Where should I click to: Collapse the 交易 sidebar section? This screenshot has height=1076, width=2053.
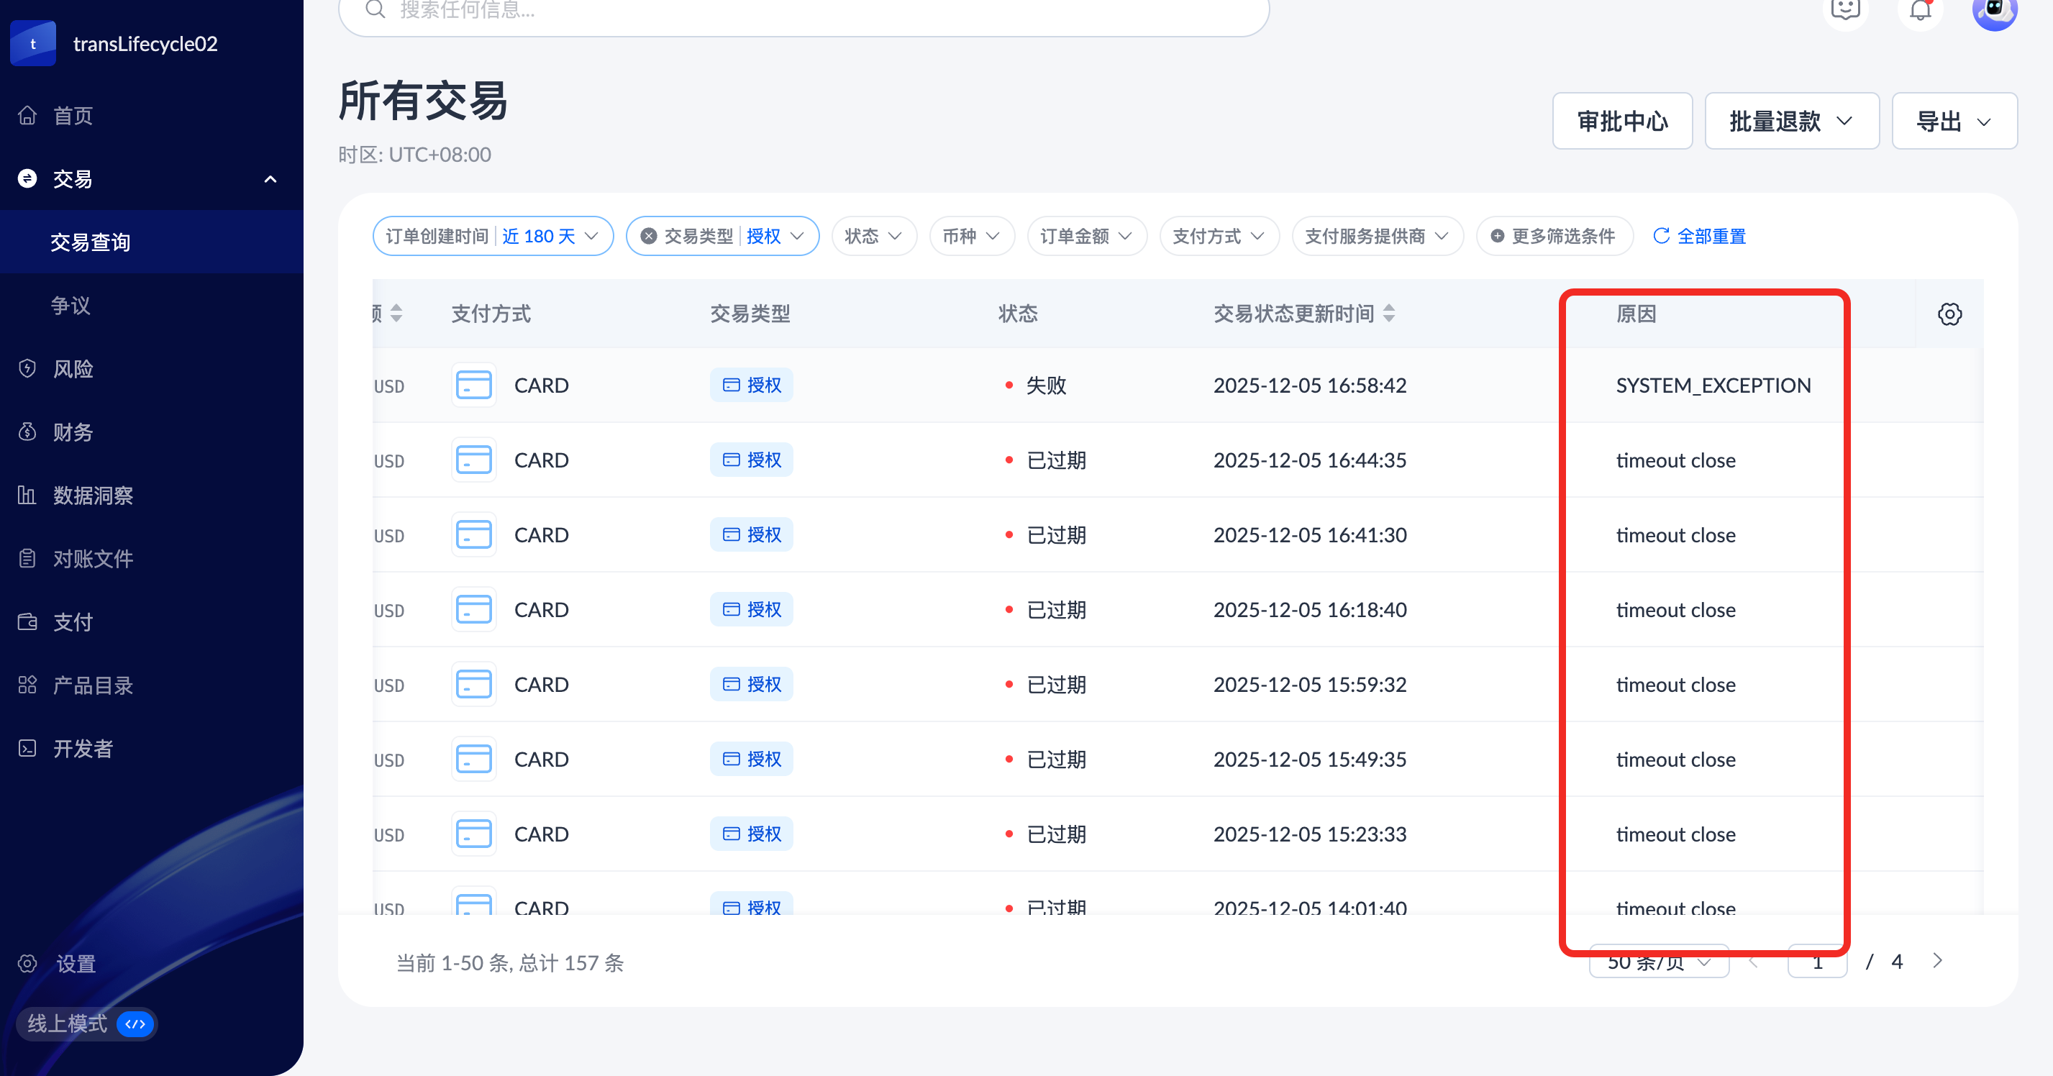pos(270,179)
